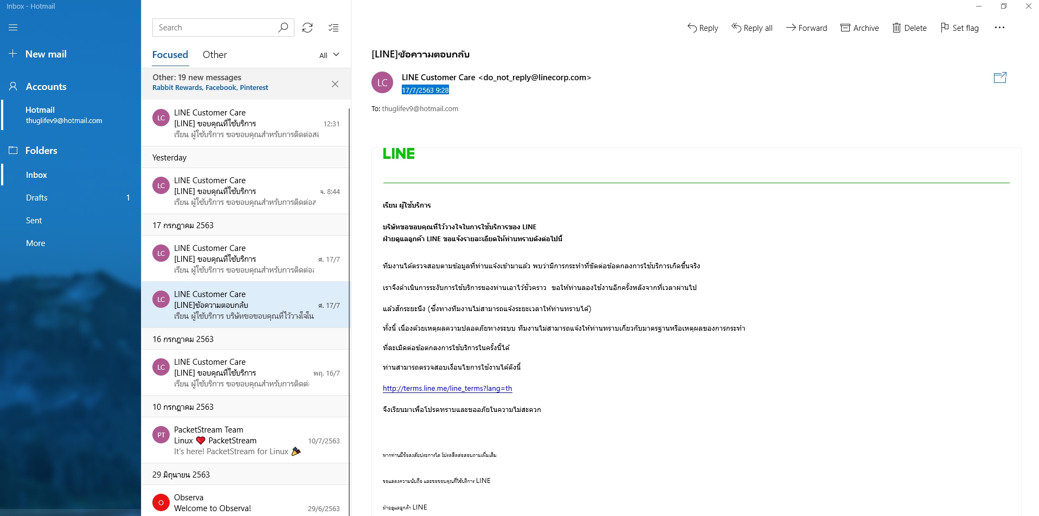Click the LC sender avatar in header
This screenshot has height=516, width=1039.
[x=382, y=82]
